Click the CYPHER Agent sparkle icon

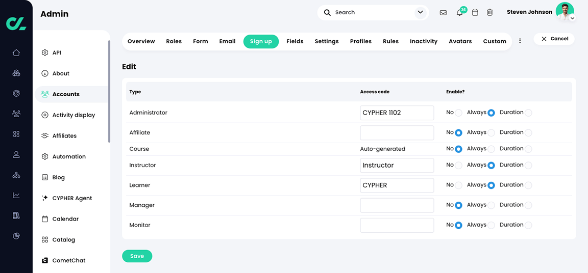(x=45, y=198)
